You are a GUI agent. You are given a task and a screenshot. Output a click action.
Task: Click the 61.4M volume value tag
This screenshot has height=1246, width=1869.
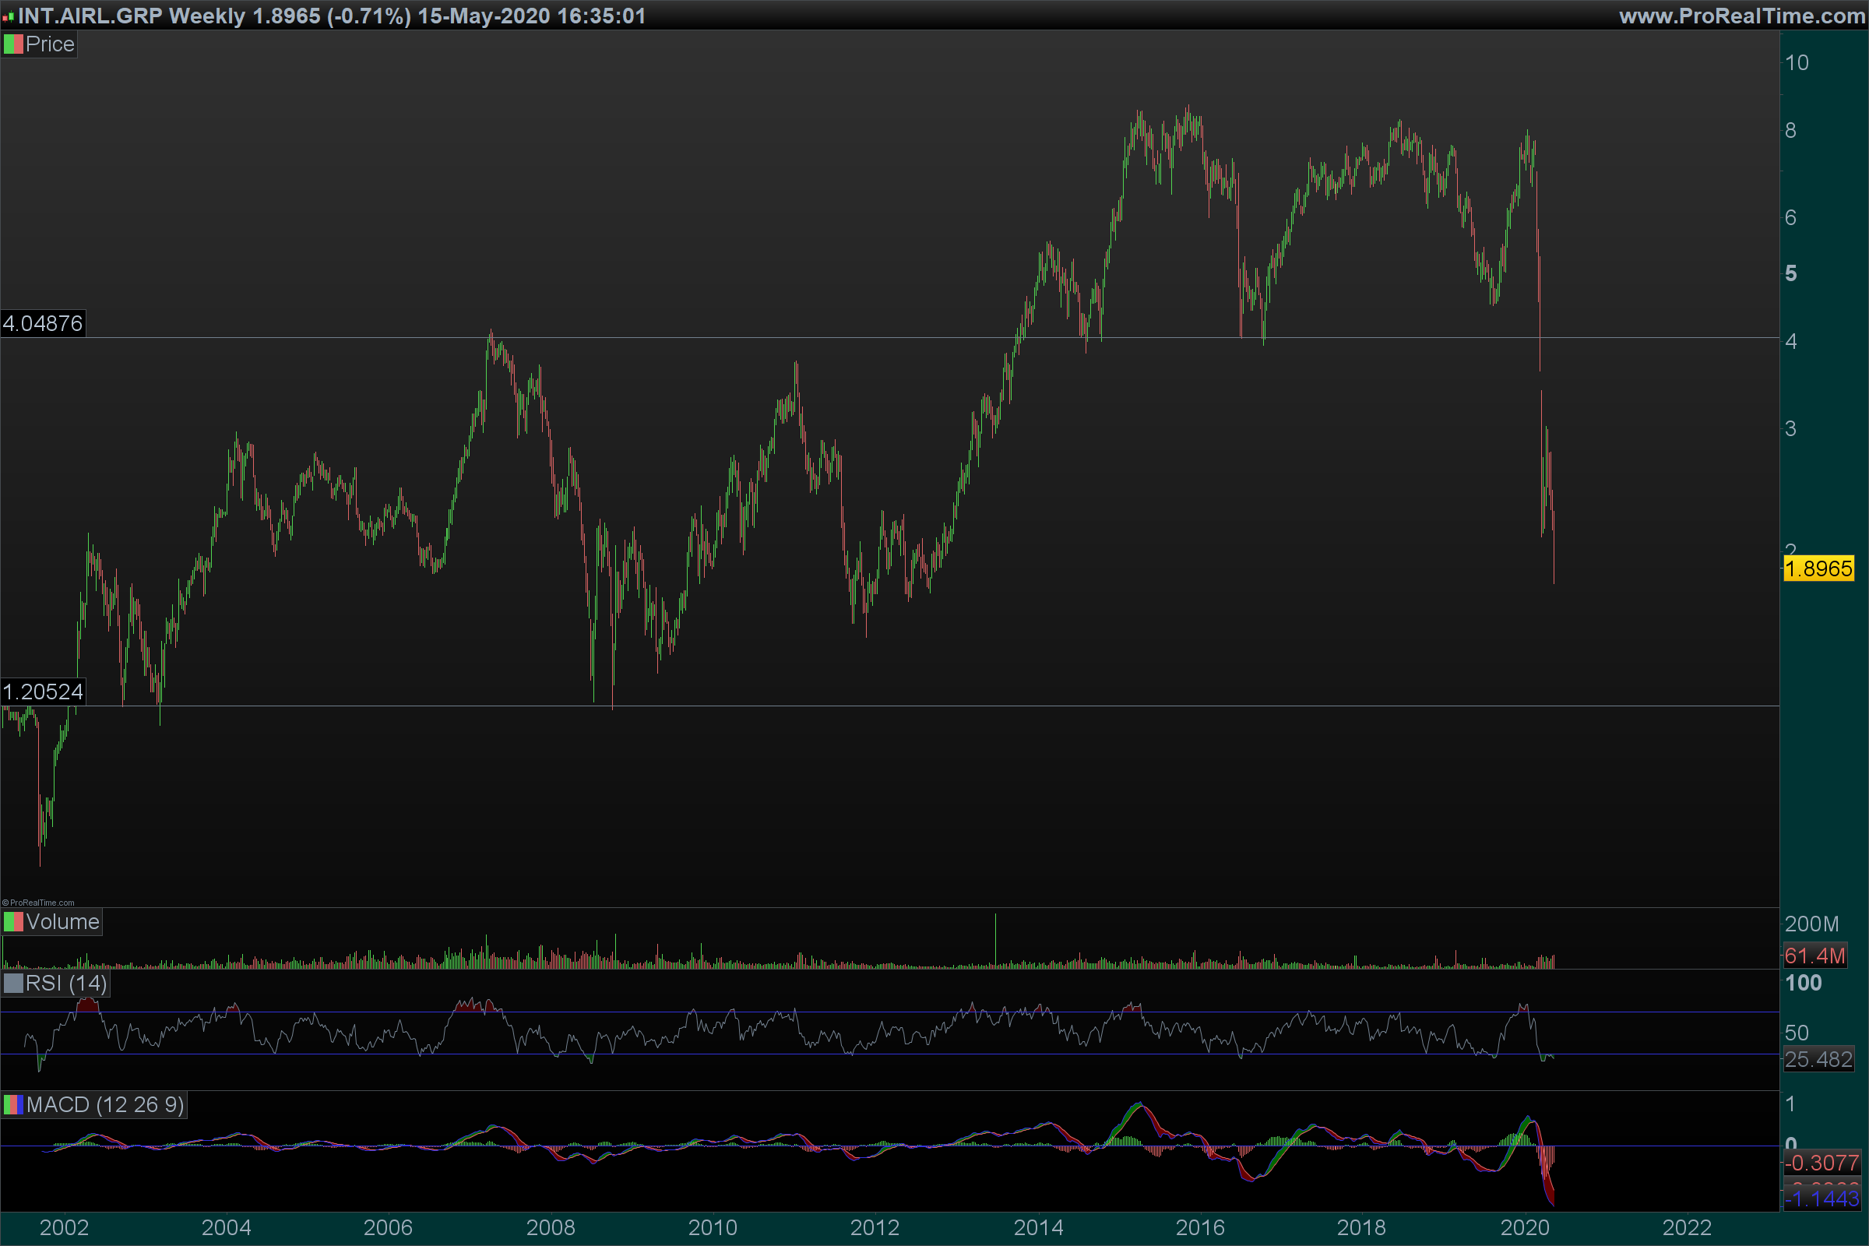coord(1814,956)
